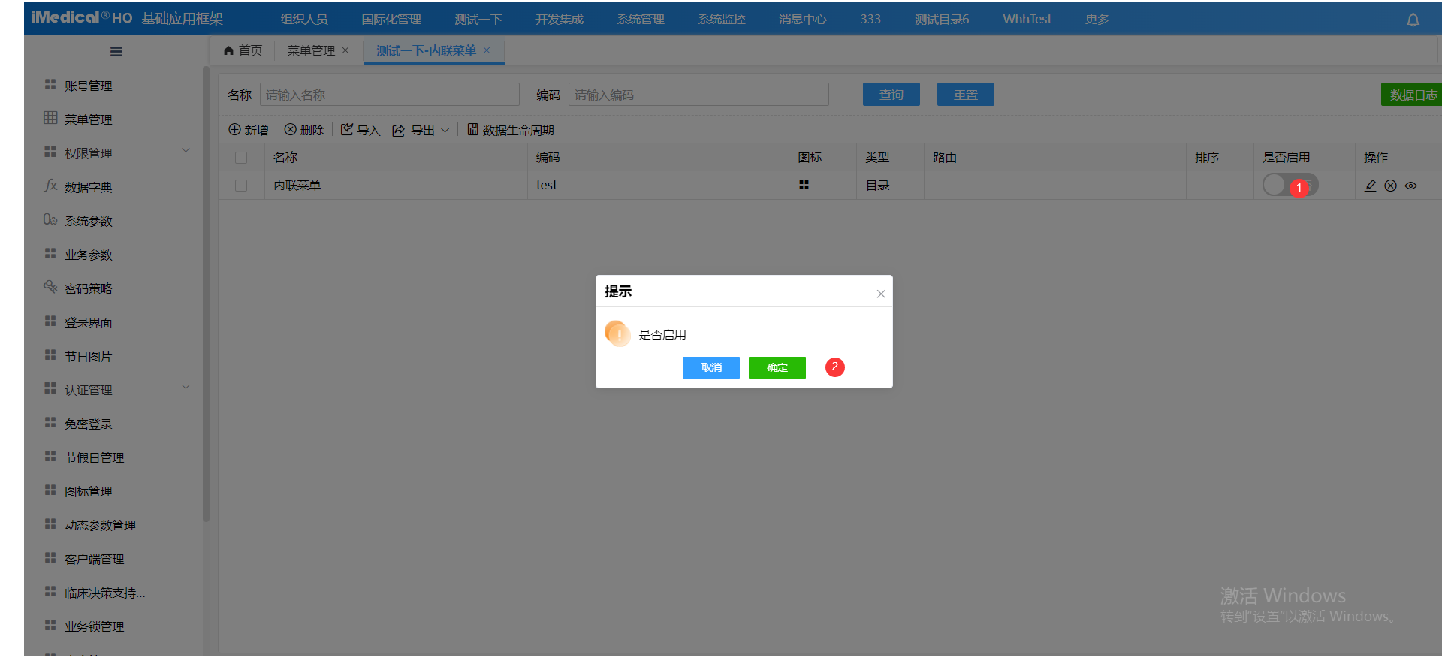Switch to the 菜单管理 tab
The image size is (1442, 667).
311,50
